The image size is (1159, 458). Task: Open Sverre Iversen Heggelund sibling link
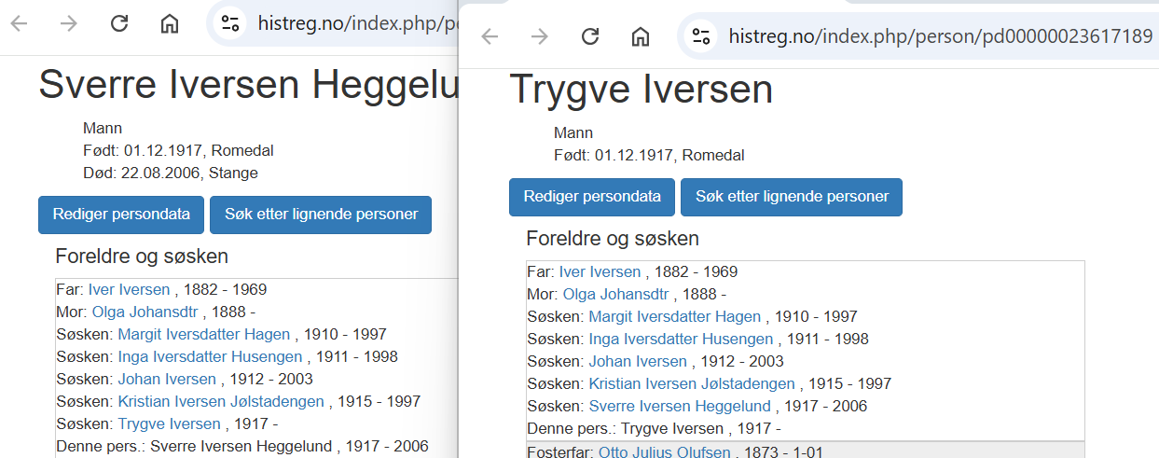[680, 406]
